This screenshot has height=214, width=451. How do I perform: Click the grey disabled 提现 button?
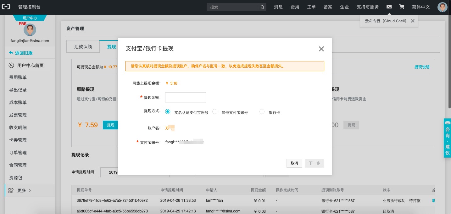[x=351, y=125]
